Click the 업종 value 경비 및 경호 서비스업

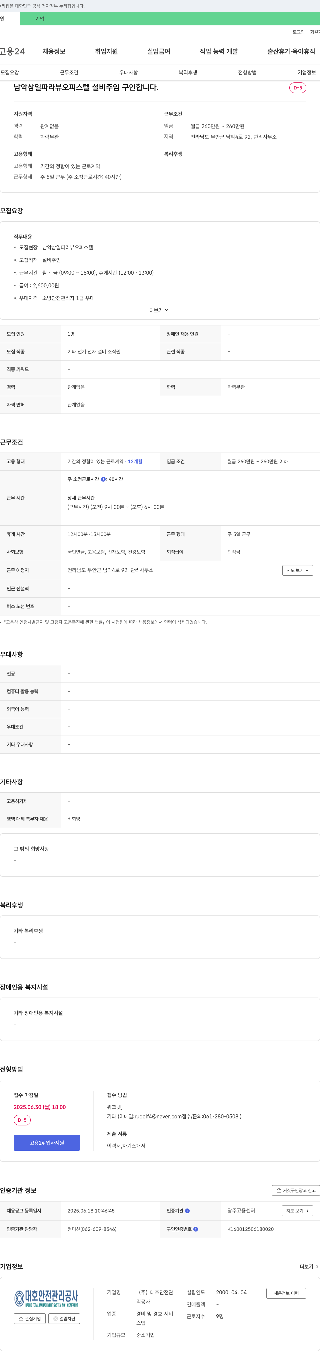155,1318
